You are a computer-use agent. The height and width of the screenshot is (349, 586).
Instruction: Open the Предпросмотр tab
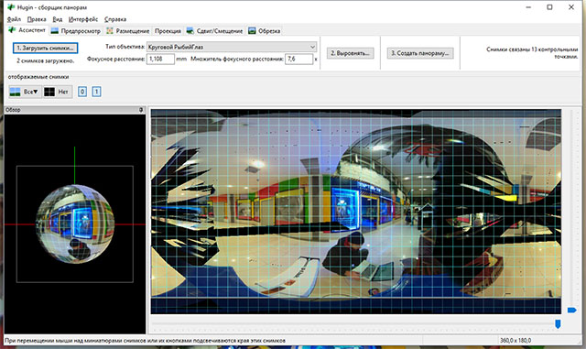pyautogui.click(x=76, y=31)
